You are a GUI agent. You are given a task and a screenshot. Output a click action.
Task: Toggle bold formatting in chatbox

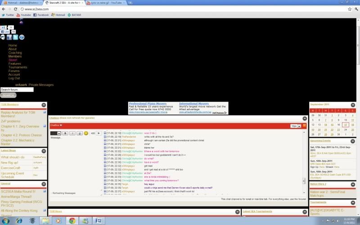pos(65,133)
